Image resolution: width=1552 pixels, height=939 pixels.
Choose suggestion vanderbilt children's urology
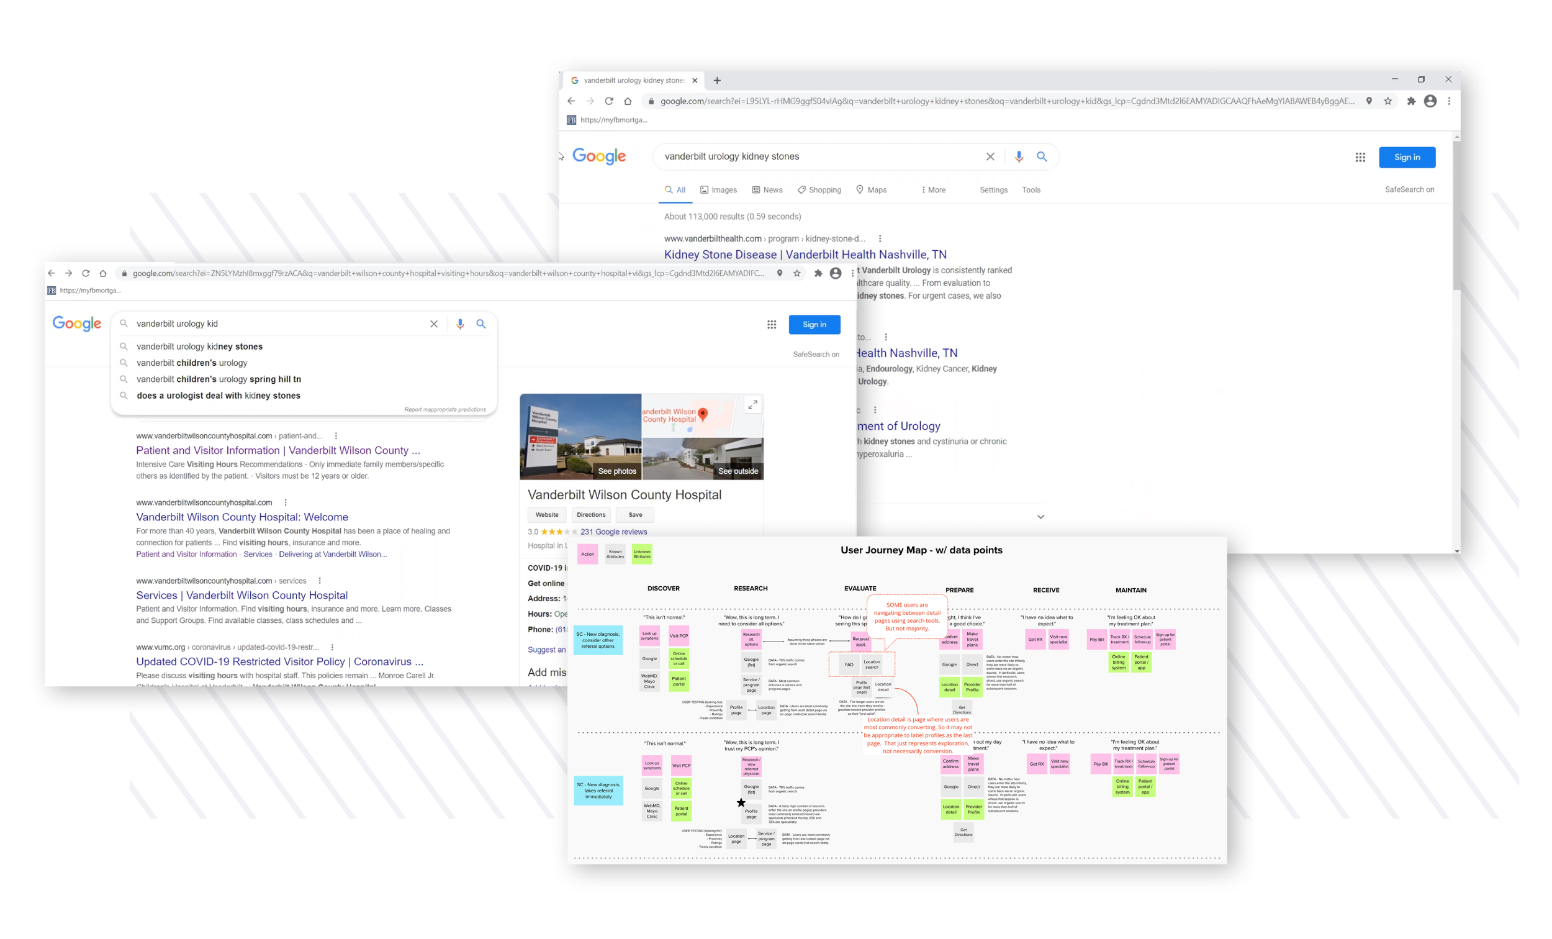pos(191,363)
